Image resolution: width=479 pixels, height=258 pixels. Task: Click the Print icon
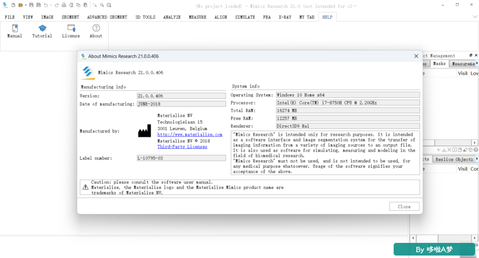64,5
